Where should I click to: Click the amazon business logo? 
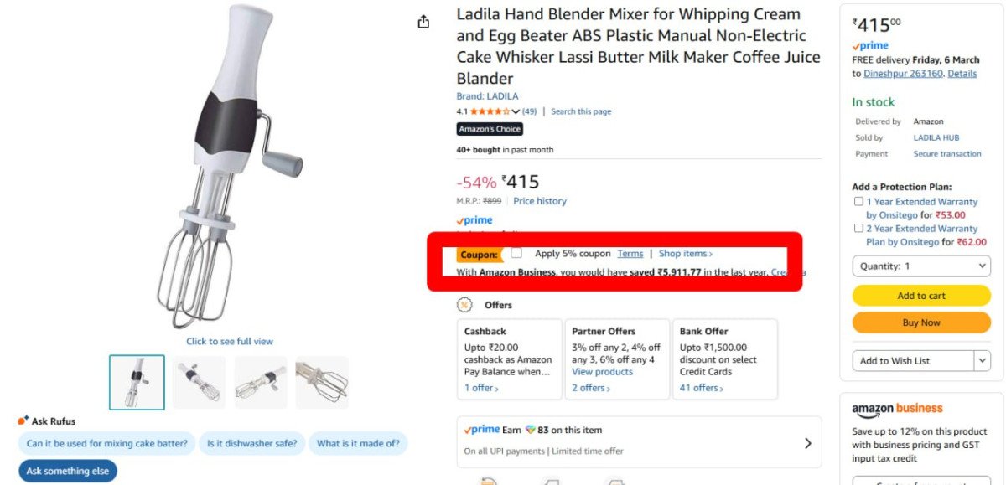coord(897,409)
